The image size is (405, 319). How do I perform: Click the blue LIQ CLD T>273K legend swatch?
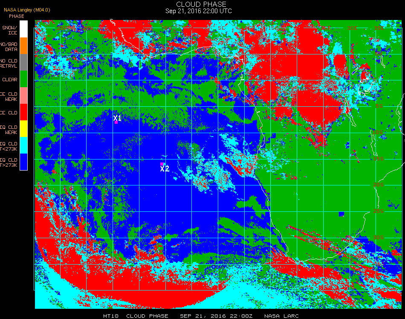click(x=23, y=162)
